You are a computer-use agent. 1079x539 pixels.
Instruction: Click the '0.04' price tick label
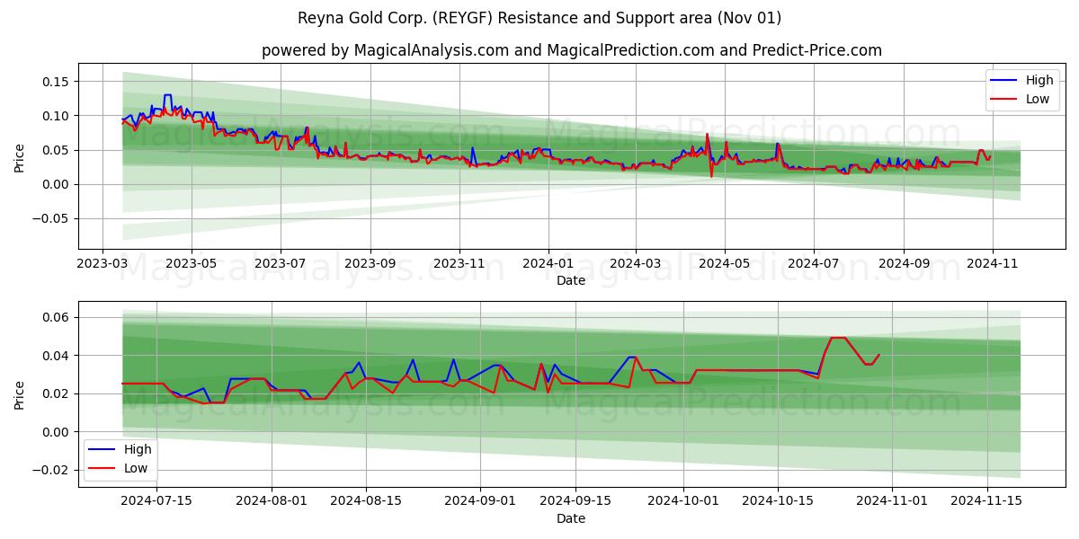(57, 356)
